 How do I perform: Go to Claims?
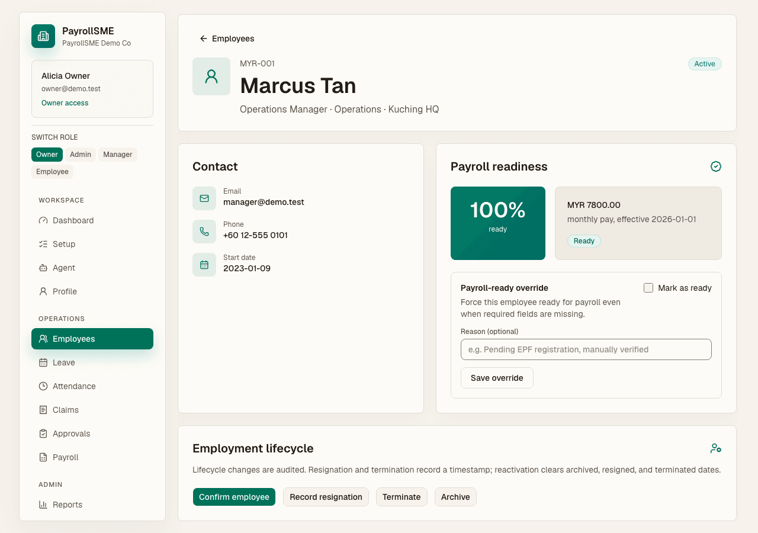point(92,410)
